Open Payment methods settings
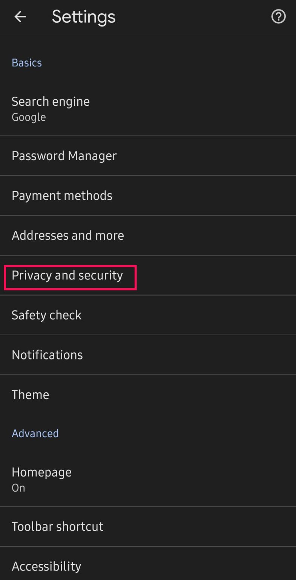The image size is (296, 580). (62, 196)
